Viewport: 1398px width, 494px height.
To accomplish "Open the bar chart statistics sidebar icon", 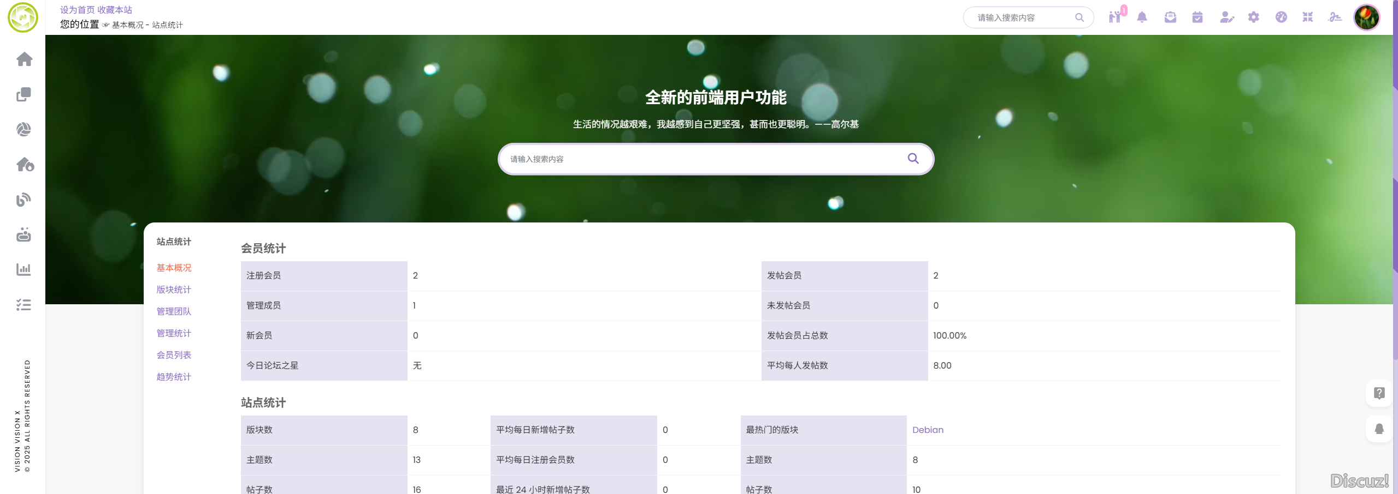I will pyautogui.click(x=23, y=269).
